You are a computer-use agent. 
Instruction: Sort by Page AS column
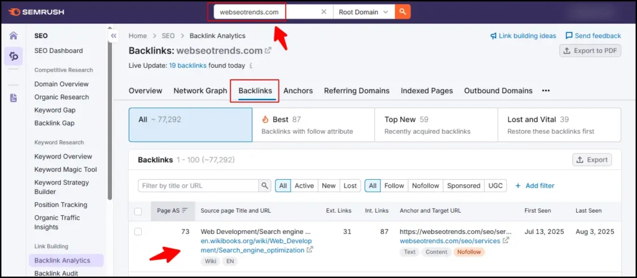[x=173, y=211]
